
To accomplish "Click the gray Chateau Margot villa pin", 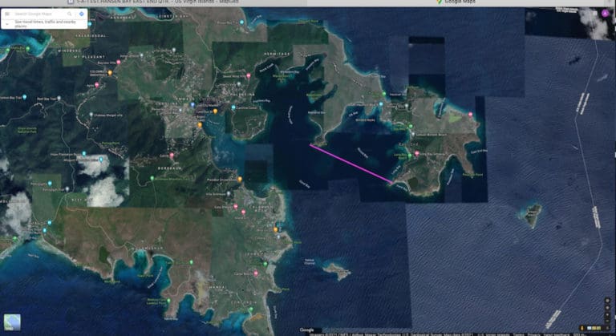I will pyautogui.click(x=91, y=115).
